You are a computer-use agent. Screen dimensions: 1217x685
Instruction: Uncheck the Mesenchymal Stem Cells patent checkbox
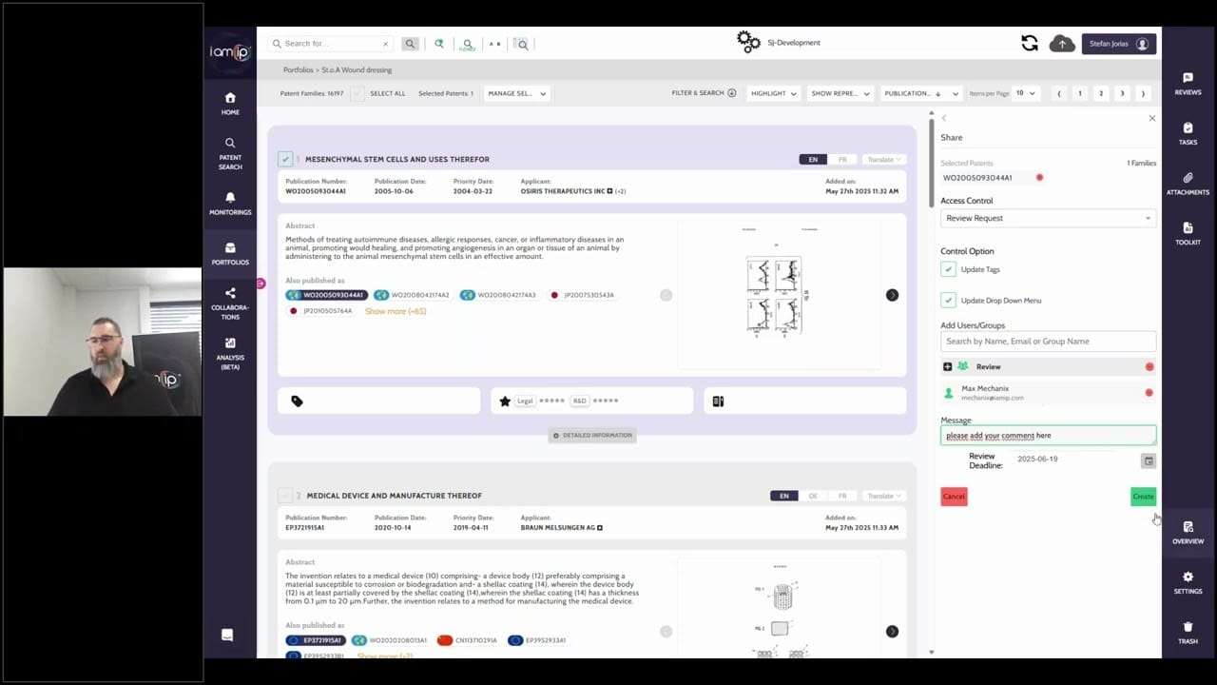[285, 159]
